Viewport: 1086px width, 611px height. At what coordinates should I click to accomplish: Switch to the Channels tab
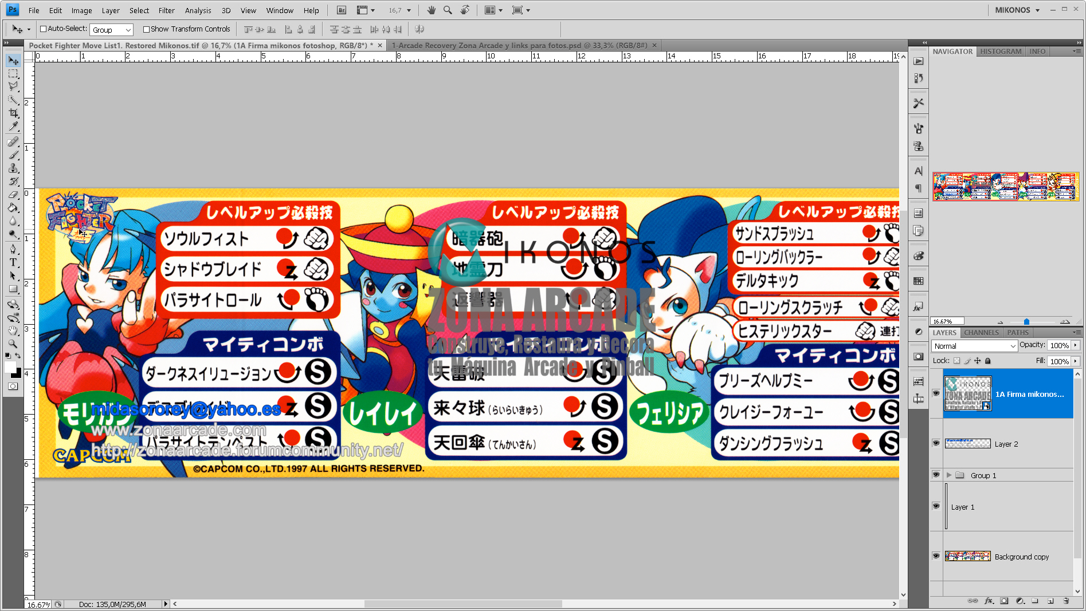(x=981, y=332)
